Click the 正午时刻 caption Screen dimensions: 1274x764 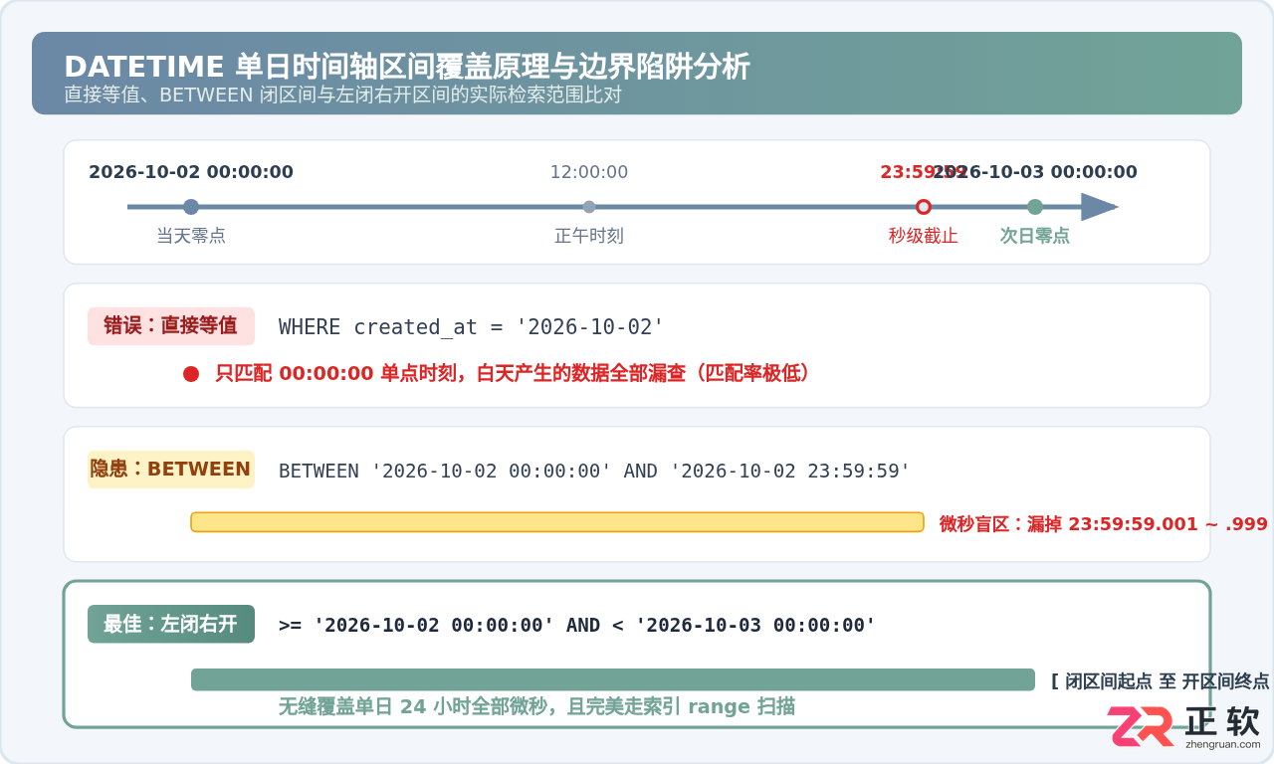589,236
